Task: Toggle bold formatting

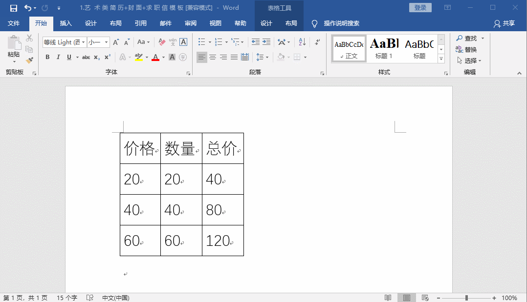Action: coord(47,57)
